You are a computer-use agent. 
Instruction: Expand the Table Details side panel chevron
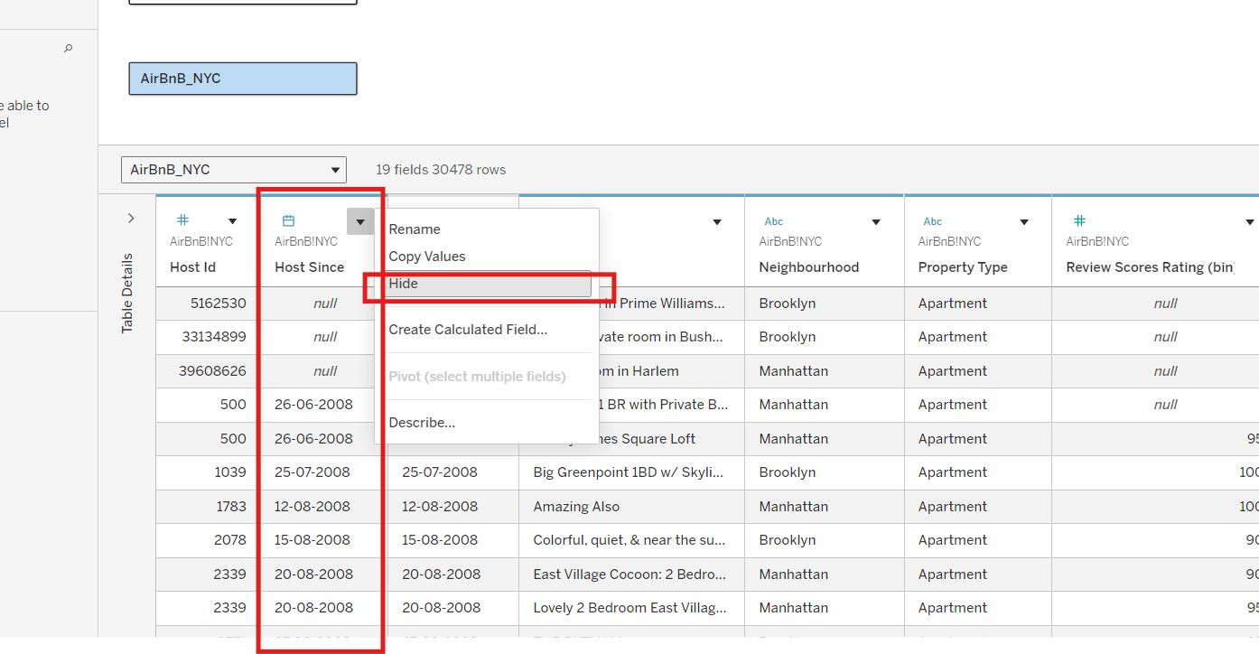tap(131, 219)
